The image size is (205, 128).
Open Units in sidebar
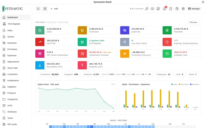click(x=16, y=106)
